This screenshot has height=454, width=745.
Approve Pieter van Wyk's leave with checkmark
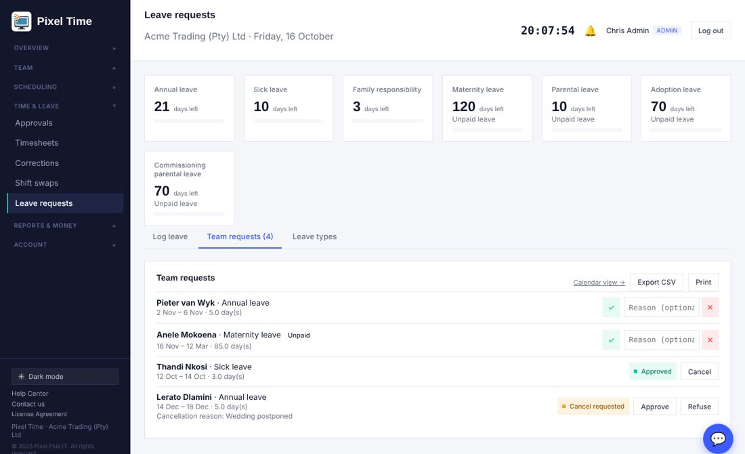pyautogui.click(x=611, y=308)
